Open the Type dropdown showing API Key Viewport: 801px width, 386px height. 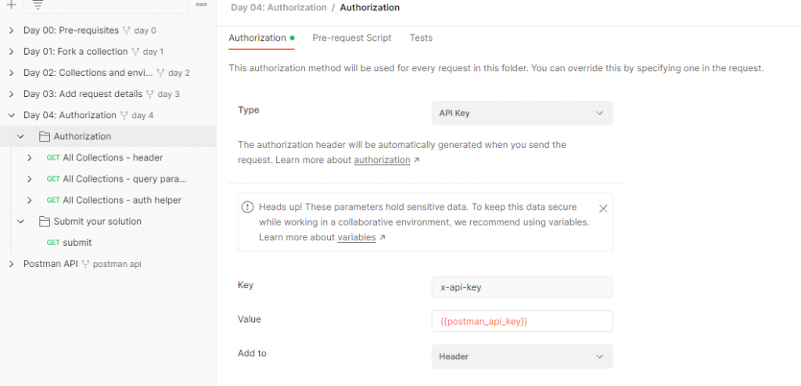click(522, 113)
